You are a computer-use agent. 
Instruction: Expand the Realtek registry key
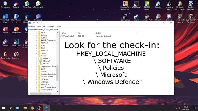tap(37, 72)
